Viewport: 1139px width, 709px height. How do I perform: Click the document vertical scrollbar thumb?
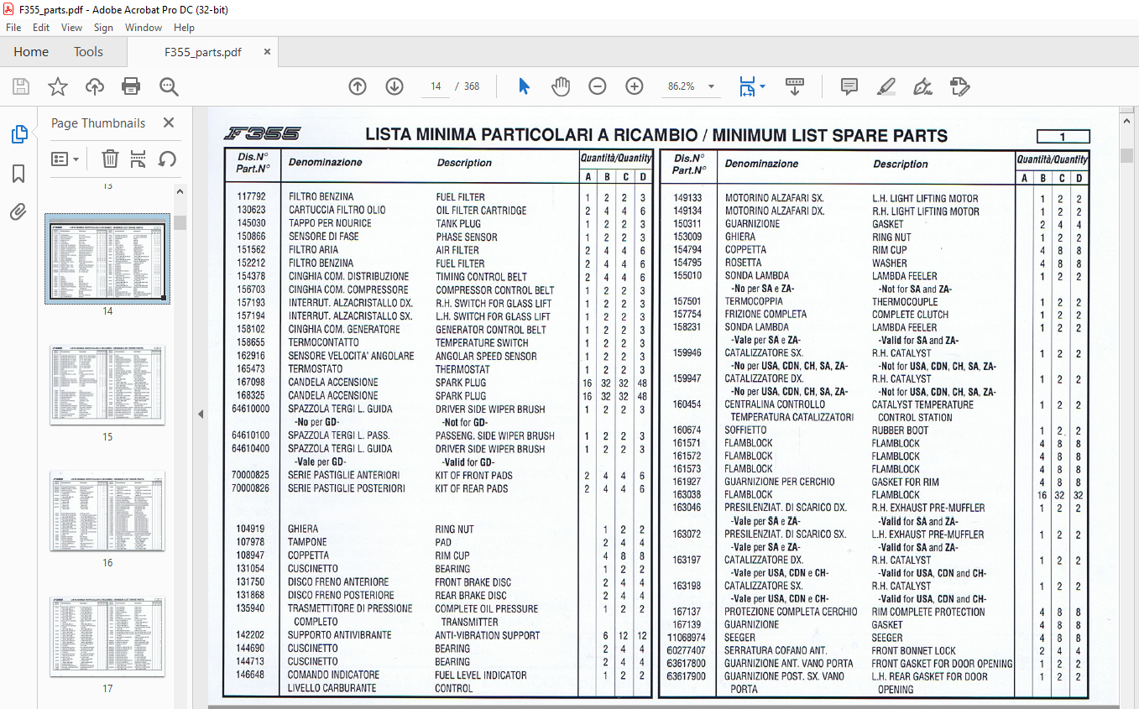click(x=1128, y=155)
